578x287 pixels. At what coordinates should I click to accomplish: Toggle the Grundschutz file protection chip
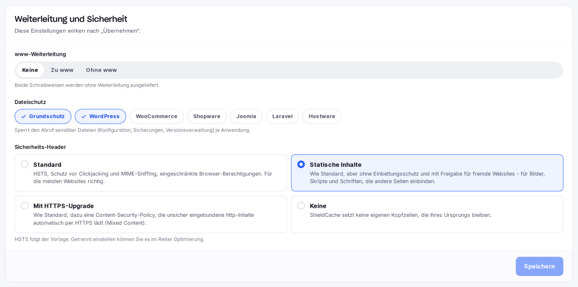click(43, 116)
